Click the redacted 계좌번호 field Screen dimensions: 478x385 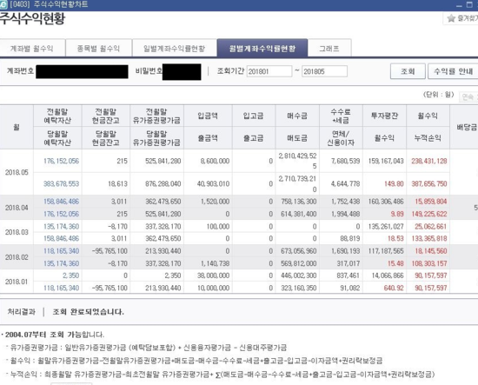(82, 71)
